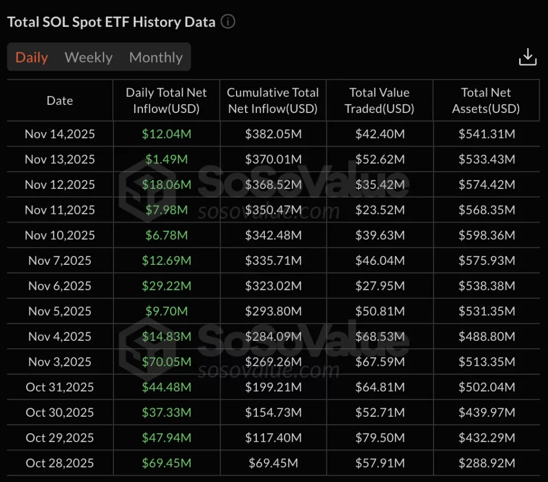
Task: Click the $69.45M inflow for Oct 28
Action: click(166, 463)
